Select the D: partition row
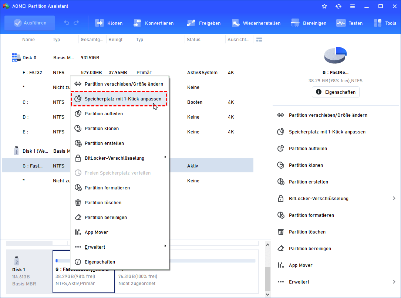The image size is (401, 298). click(128, 117)
